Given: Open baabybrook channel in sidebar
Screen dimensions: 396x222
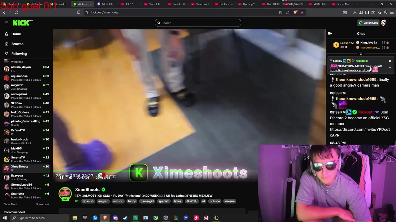Looking at the screenshot, I should click(26, 141).
